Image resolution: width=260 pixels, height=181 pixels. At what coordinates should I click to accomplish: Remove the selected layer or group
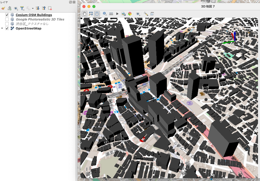coord(49,8)
